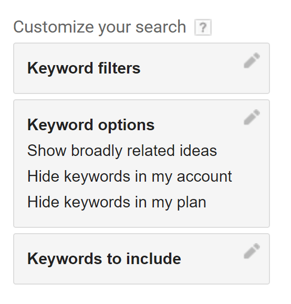Image resolution: width=291 pixels, height=304 pixels.
Task: Click the word 'account' in options list
Action: point(204,177)
